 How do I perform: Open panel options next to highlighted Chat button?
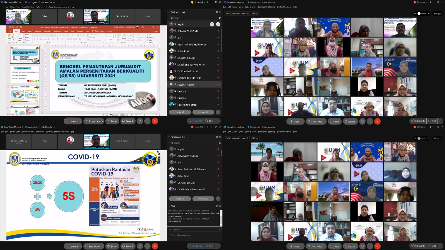click(x=218, y=246)
